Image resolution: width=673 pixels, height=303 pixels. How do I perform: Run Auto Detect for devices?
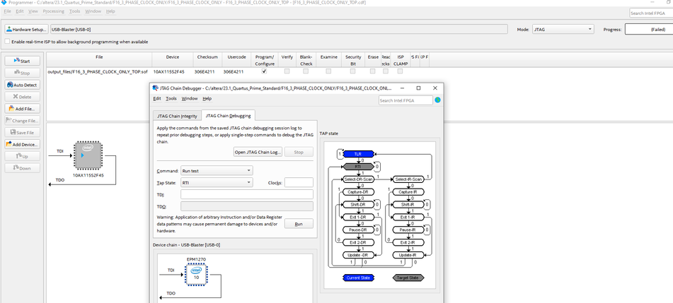point(22,85)
